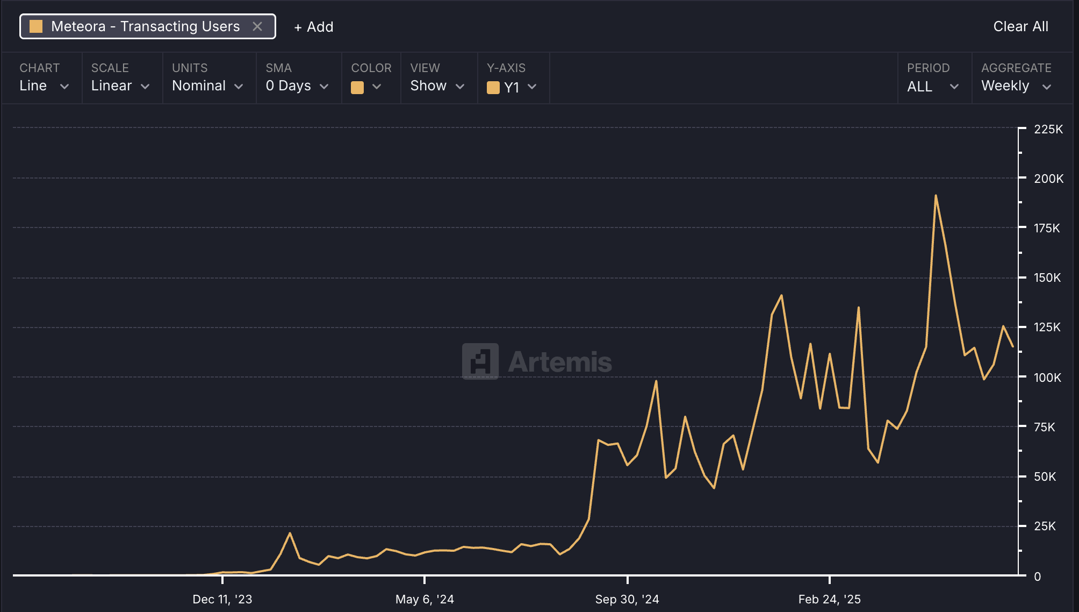Click the Sep 30, '24 axis tick marker

click(x=627, y=580)
